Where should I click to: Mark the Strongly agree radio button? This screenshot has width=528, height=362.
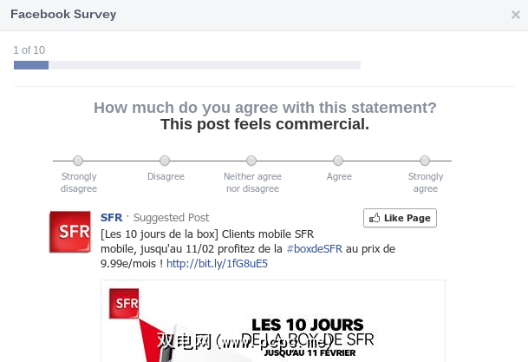tap(425, 161)
